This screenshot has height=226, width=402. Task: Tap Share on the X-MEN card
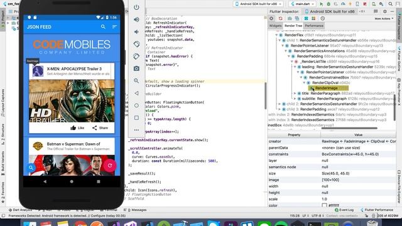100,128
